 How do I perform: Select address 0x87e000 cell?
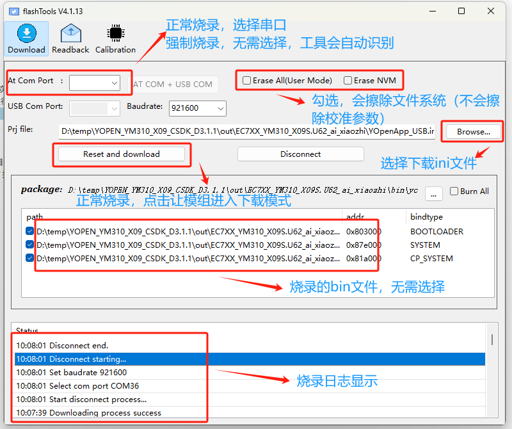364,245
